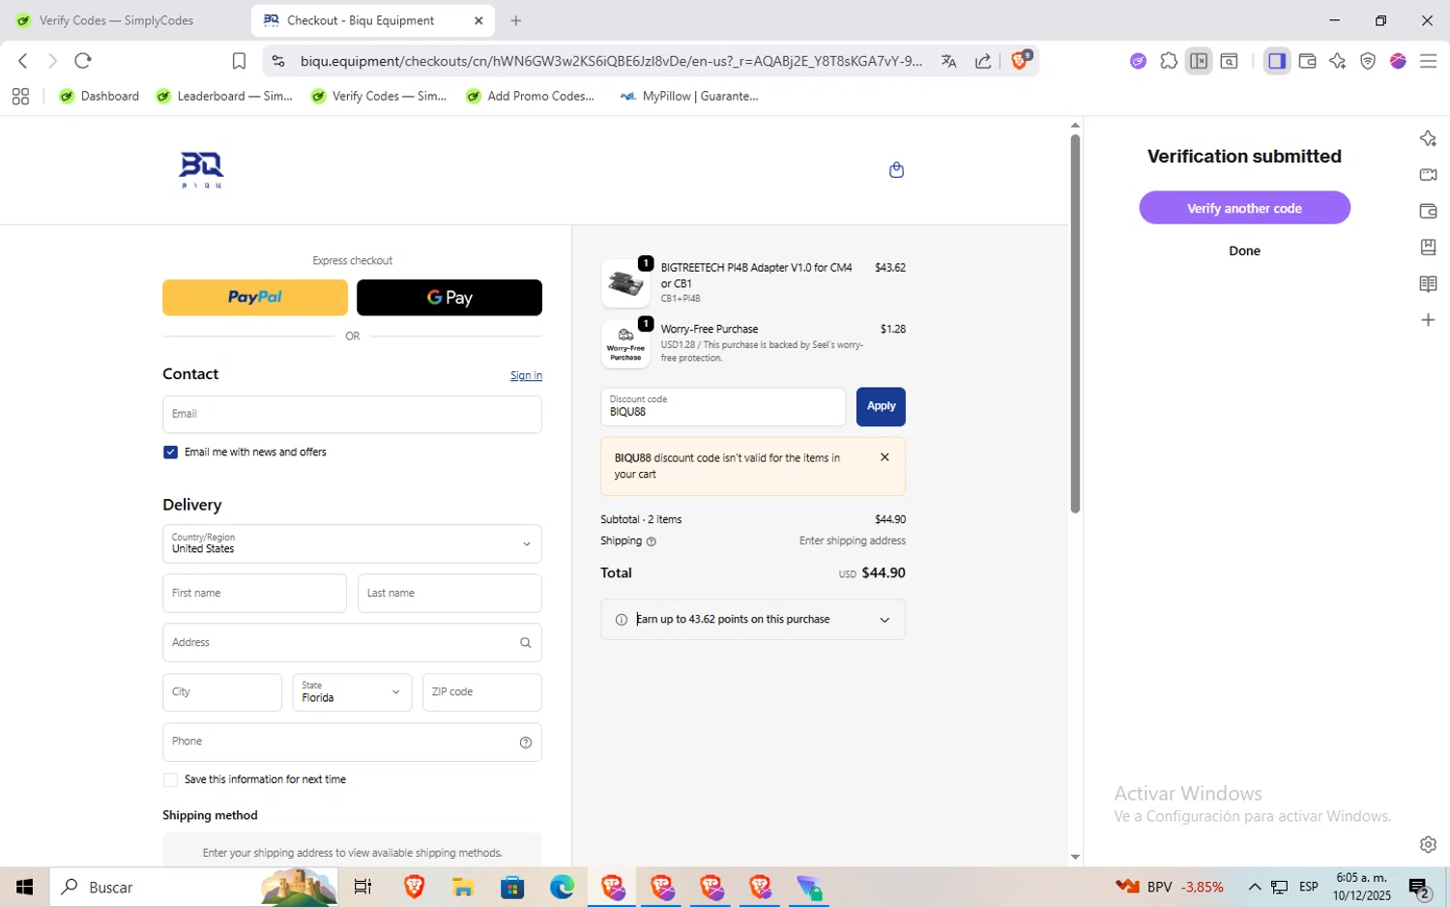Open the shopping cart bag icon
The height and width of the screenshot is (907, 1450).
click(x=896, y=170)
